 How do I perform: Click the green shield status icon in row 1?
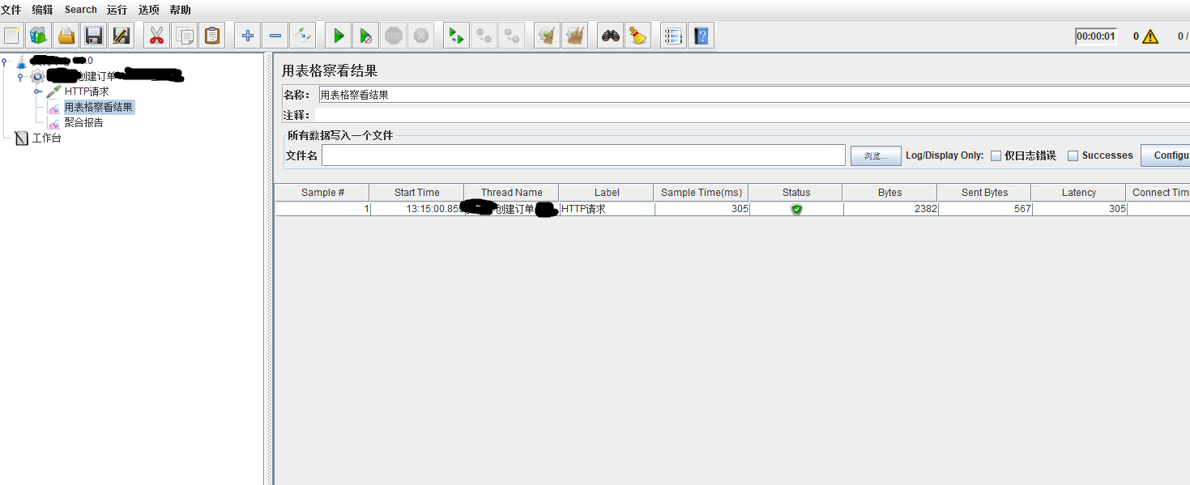[x=796, y=209]
